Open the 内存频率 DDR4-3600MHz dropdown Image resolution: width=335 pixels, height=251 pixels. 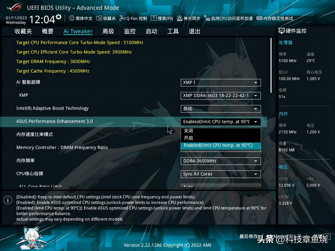pyautogui.click(x=221, y=161)
